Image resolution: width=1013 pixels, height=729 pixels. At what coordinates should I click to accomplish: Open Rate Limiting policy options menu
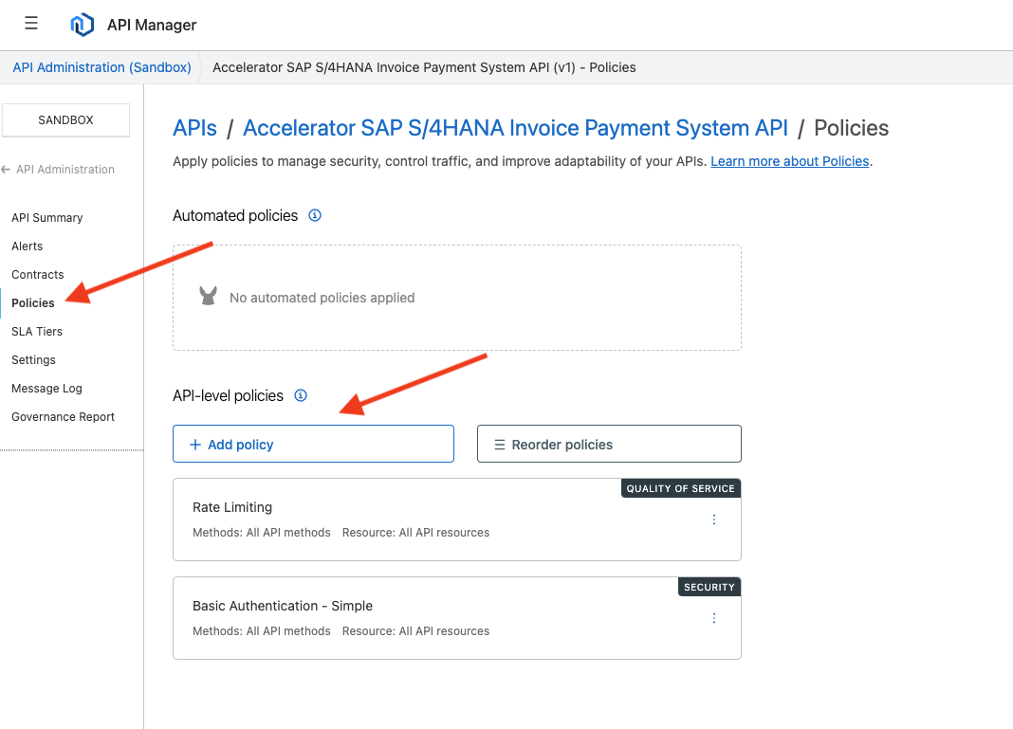click(714, 519)
